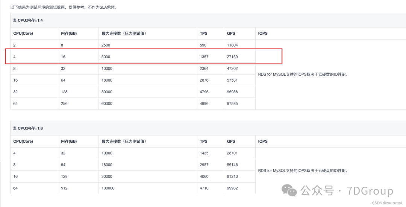
Task: Select the QPS value 97585
Action: [x=232, y=103]
